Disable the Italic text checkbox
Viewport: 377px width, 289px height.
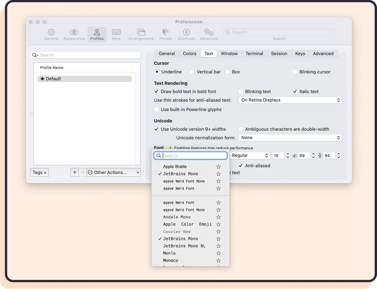295,92
